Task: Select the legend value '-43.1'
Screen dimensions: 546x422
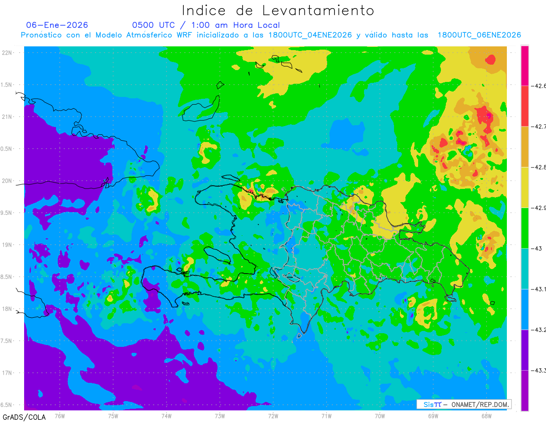Action: (x=539, y=289)
